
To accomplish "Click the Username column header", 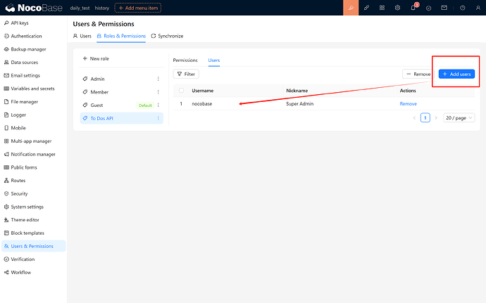I will (202, 91).
